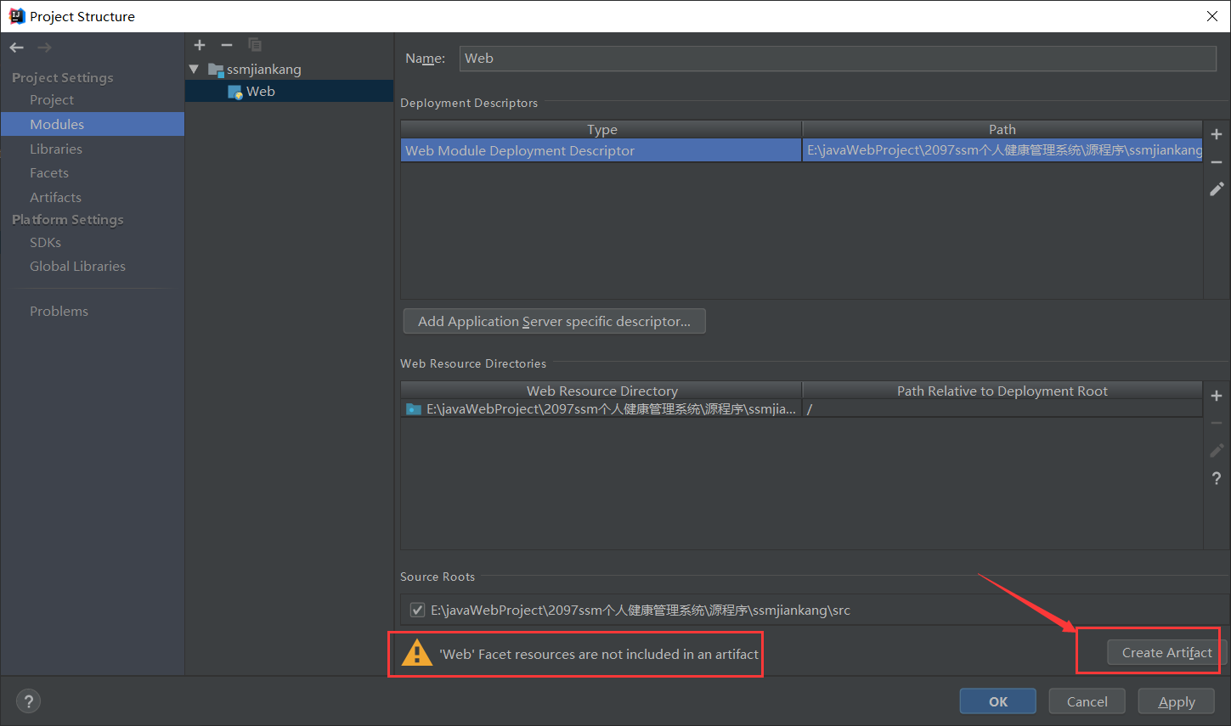
Task: Edit the web resource directory using the pencil icon
Action: 1217,450
